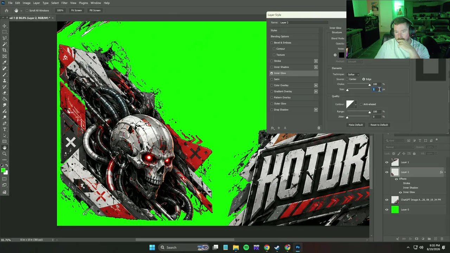Select the Eyedropper tool
Screen dimensions: 450x253
(5, 62)
